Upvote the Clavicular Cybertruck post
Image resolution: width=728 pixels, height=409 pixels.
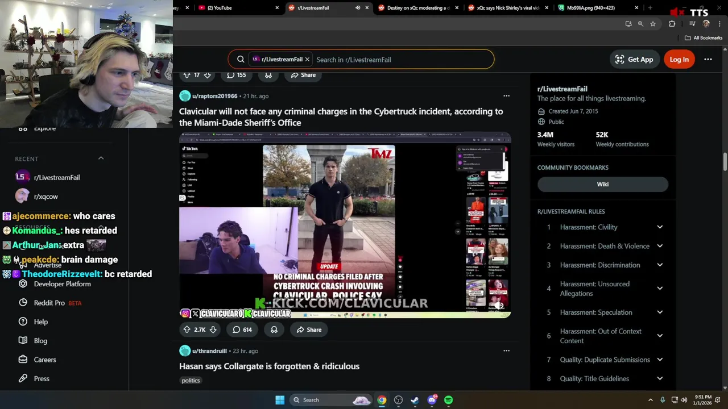(x=187, y=329)
